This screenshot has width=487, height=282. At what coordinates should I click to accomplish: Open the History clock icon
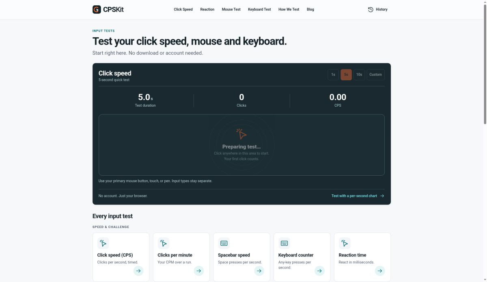tap(371, 9)
